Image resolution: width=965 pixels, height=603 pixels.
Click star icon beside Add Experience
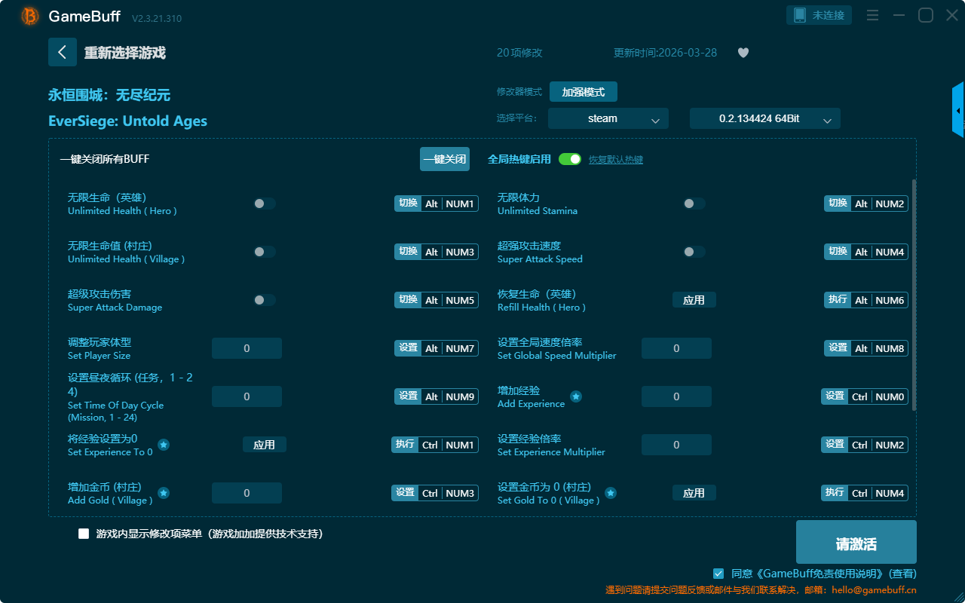click(x=575, y=396)
